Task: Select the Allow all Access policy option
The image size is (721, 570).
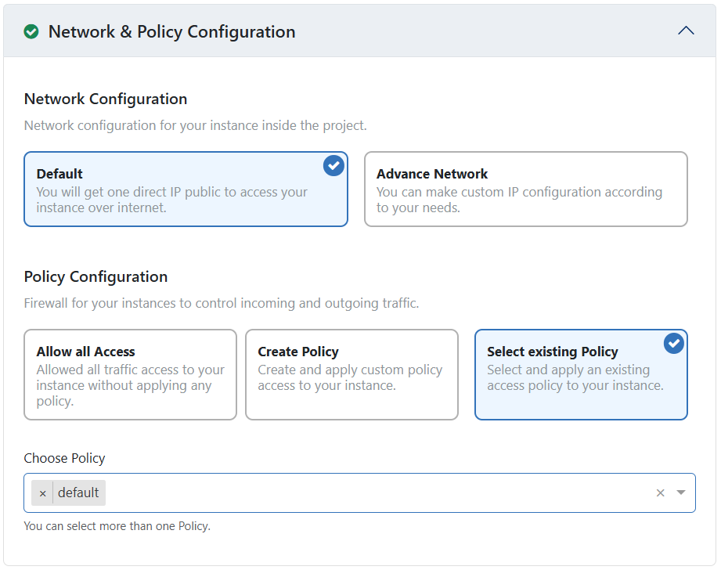Action: [x=130, y=375]
